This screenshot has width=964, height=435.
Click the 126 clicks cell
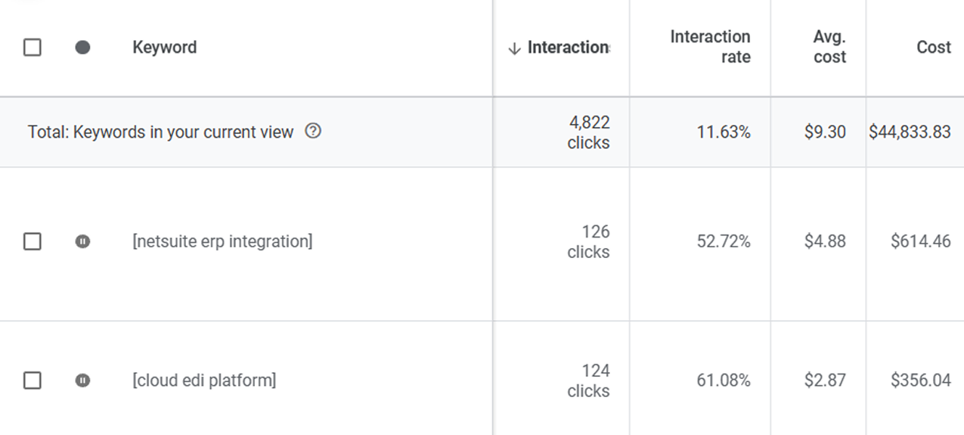(588, 241)
